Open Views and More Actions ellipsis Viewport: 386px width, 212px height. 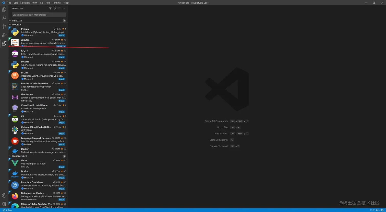pyautogui.click(x=64, y=8)
